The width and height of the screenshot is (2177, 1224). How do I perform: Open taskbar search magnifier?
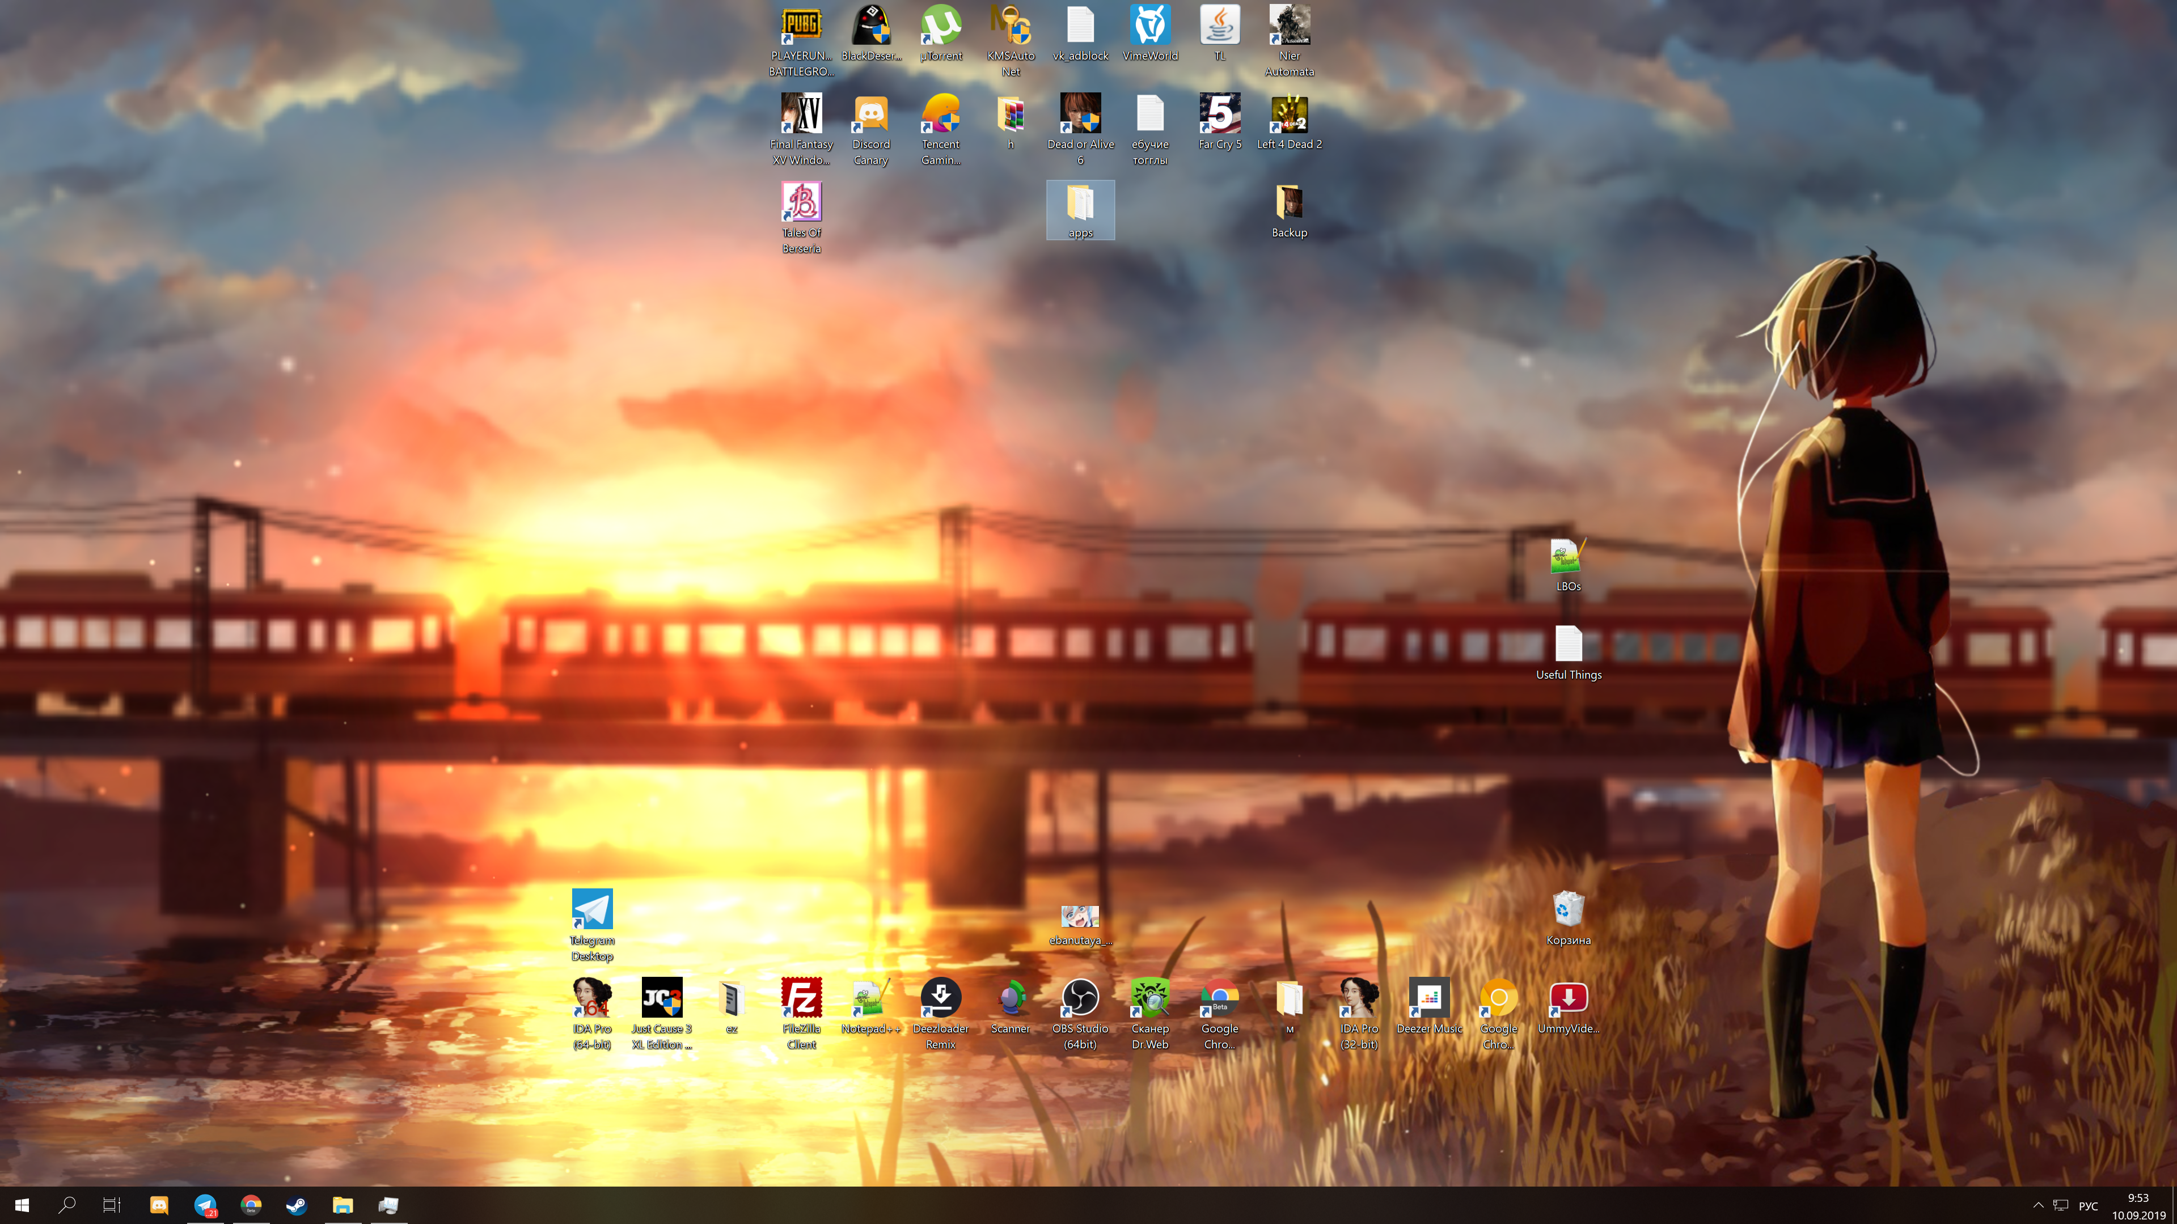point(67,1205)
